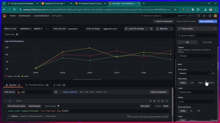Image resolution: width=220 pixels, height=123 pixels.
Task: Show query A help icon
Action: point(151,101)
